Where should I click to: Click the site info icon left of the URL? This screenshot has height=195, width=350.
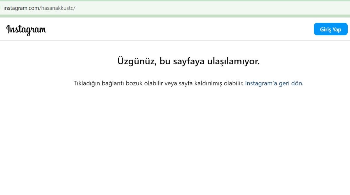click(x=1, y=8)
